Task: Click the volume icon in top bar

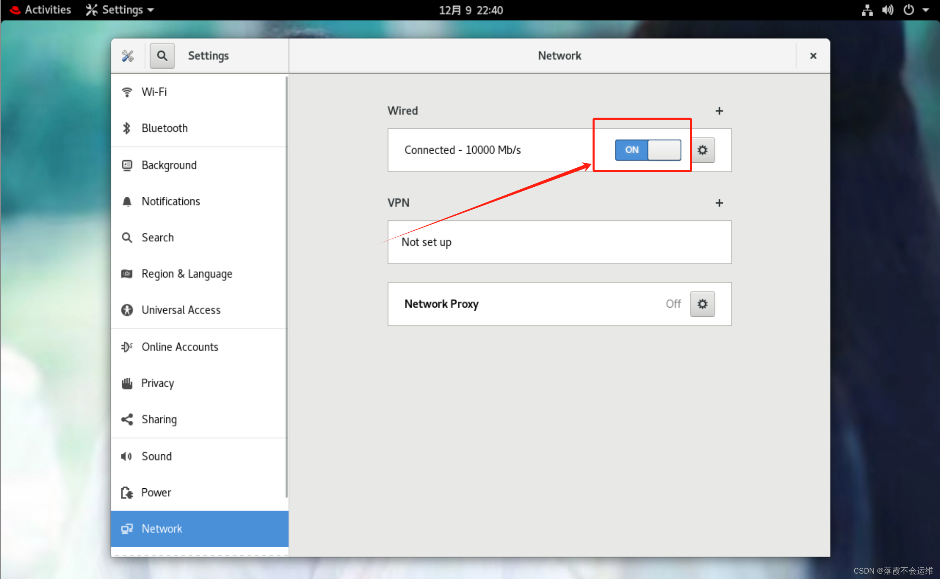Action: pyautogui.click(x=888, y=10)
